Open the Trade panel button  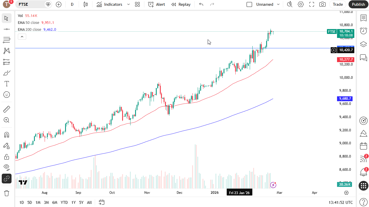(x=338, y=4)
